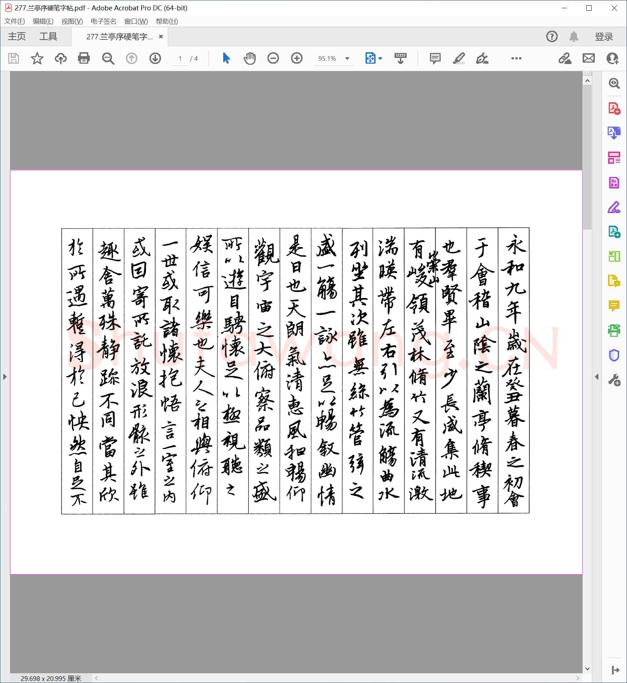
Task: Edit the current page number field
Action: pyautogui.click(x=180, y=58)
